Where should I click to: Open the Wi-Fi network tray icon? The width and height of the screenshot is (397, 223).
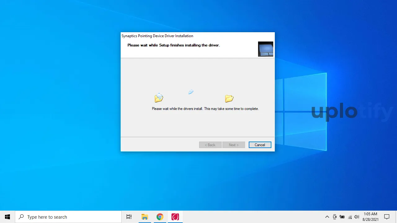tap(350, 217)
